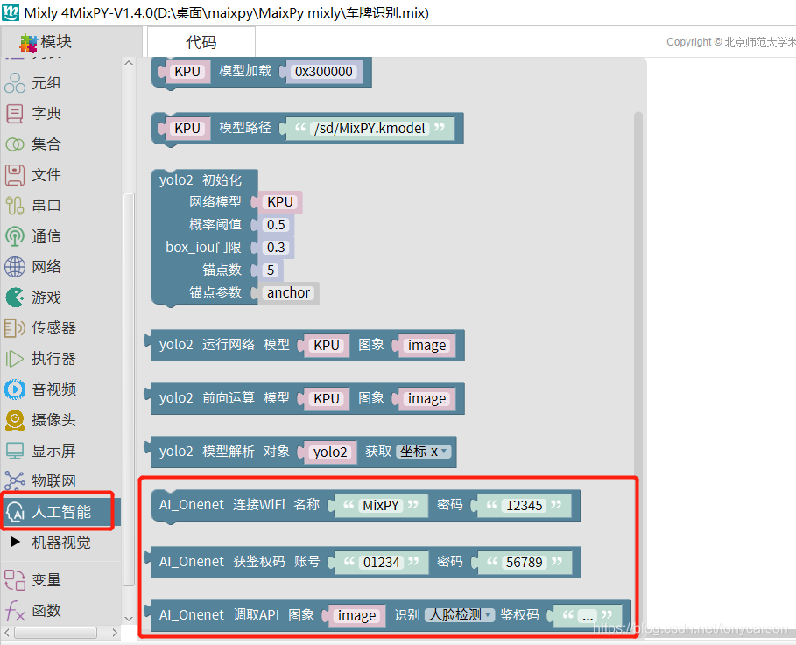796x645 pixels.
Task: Click the 模块 puzzle piece icon
Action: 28,43
